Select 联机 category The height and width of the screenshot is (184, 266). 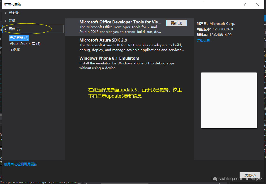[12, 21]
